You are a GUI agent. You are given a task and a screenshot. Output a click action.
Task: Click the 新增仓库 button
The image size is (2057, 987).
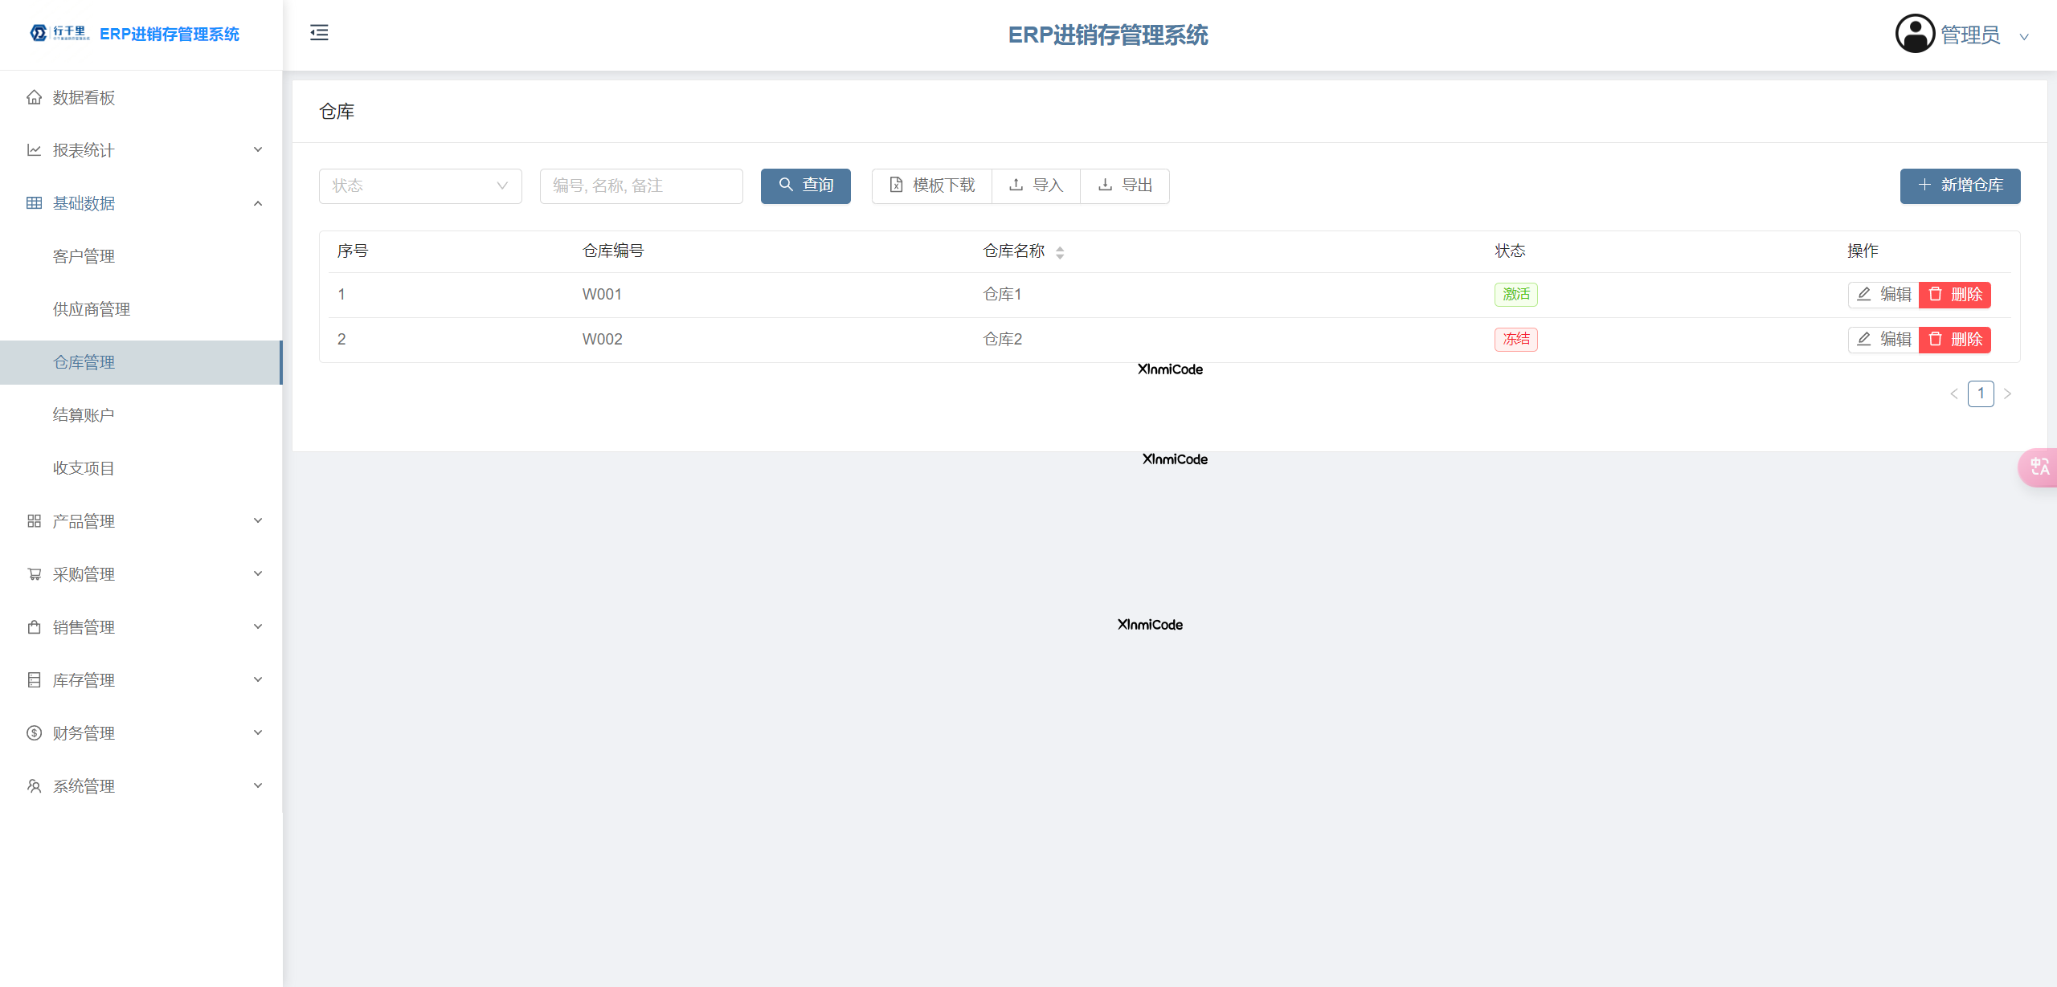click(x=1960, y=186)
